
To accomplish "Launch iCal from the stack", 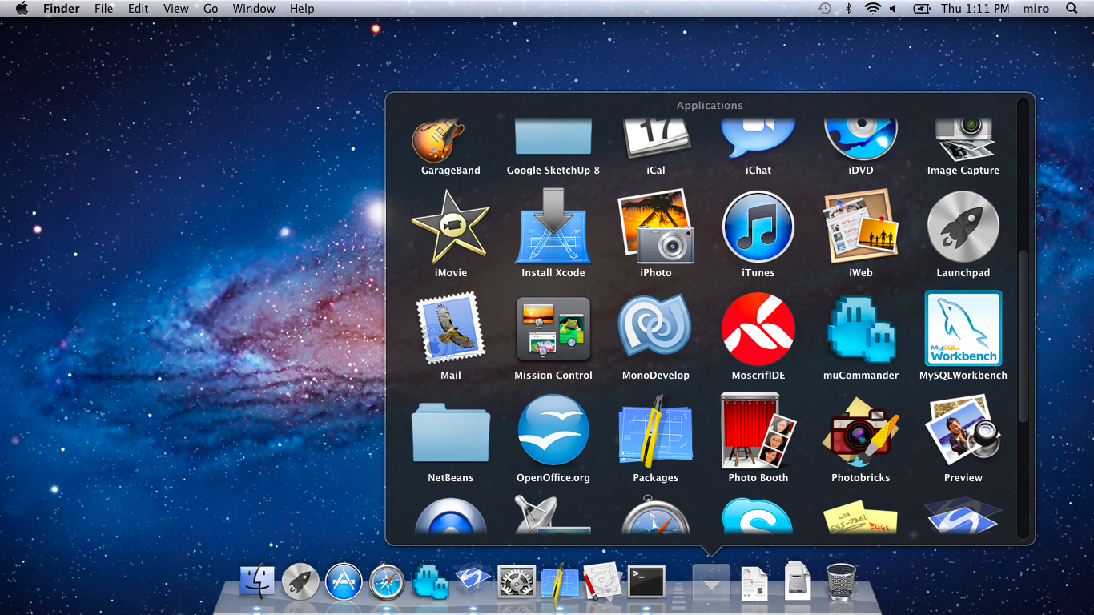I will 656,138.
